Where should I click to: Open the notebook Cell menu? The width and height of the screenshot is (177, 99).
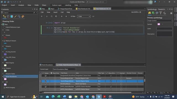tap(62, 12)
